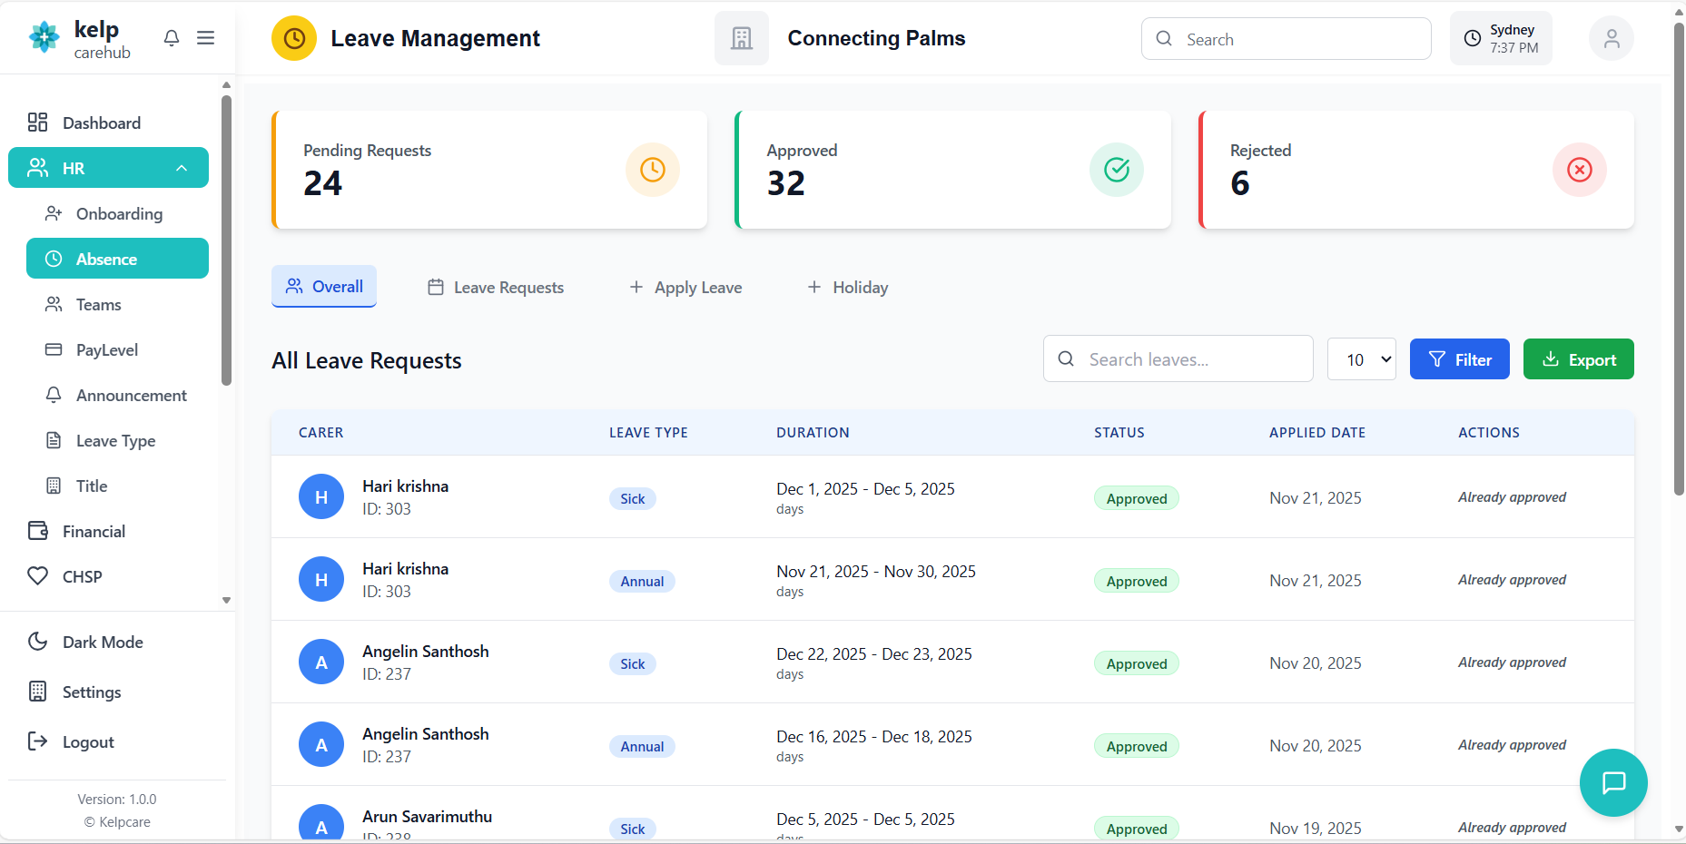Click the Approved checkmark icon
This screenshot has width=1686, height=844.
(x=1116, y=170)
